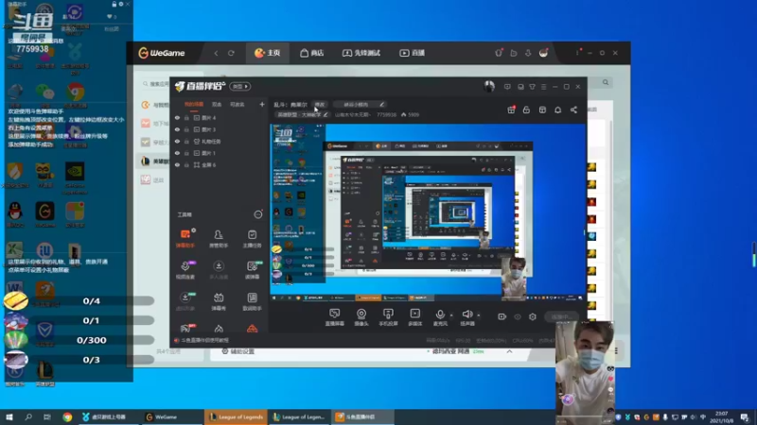
Task: Open the 虚拟形象 tool
Action: (185, 301)
